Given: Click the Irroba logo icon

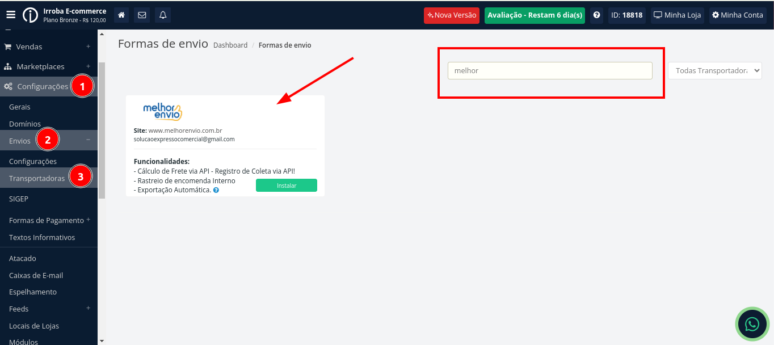Looking at the screenshot, I should 31,15.
